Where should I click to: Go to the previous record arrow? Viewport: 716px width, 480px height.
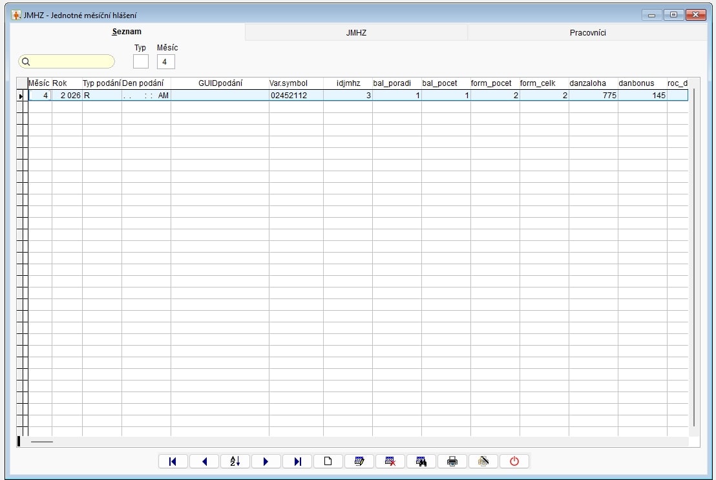point(204,461)
